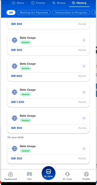This screenshot has height=185, width=97.
Task: Click the IDR 300 amount just above the 09 June 2024 date
Action: (16, 128)
